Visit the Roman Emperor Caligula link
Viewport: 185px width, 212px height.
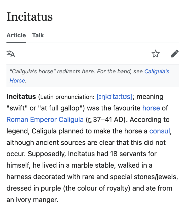[45, 120]
